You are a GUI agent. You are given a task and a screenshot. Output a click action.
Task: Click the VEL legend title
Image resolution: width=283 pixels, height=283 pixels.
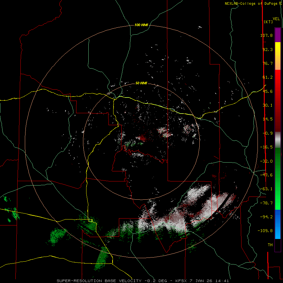pos(276,19)
